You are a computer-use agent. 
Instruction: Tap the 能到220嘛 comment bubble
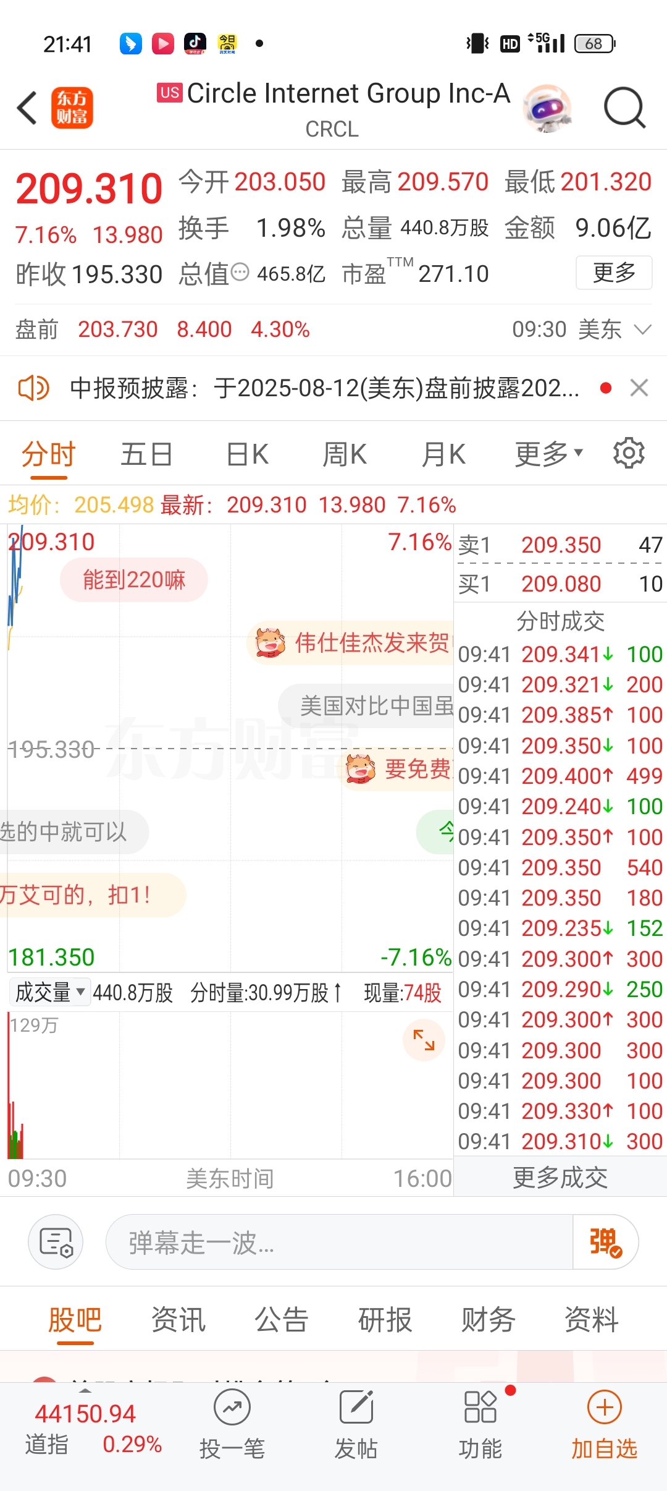(x=134, y=580)
